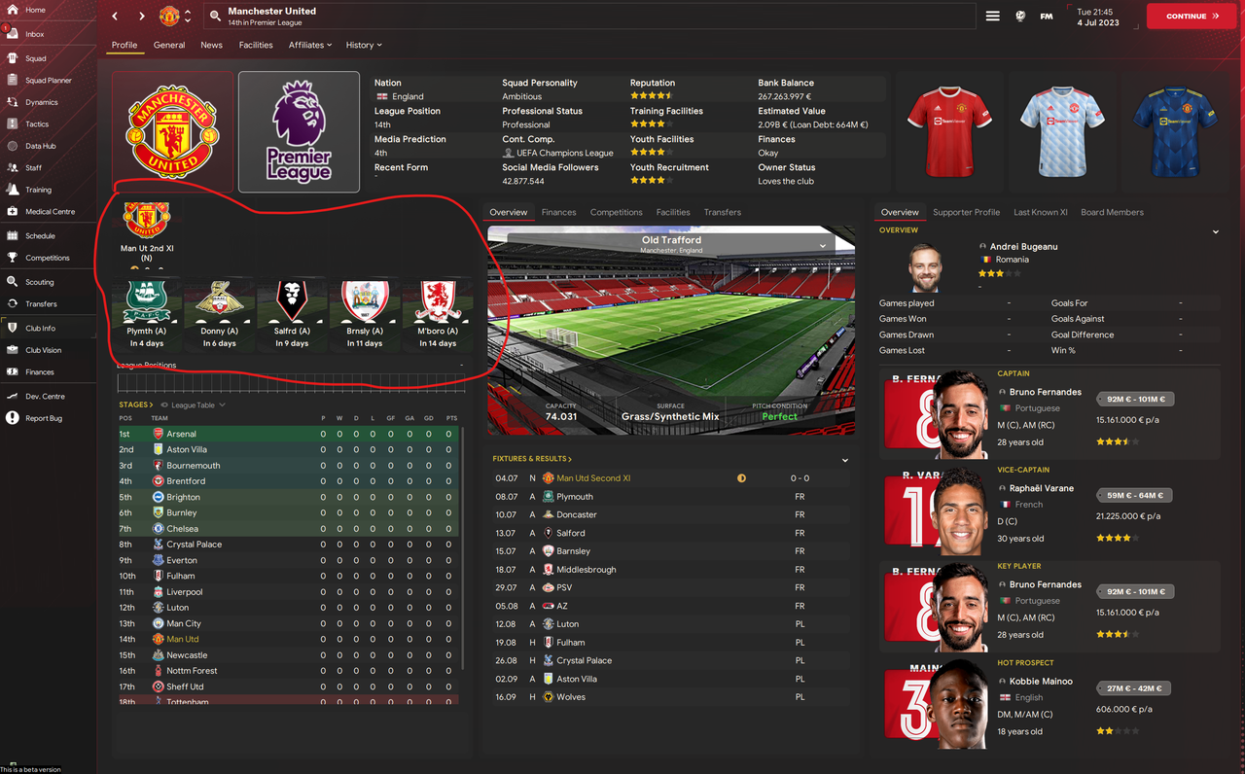Collapse the Fixtures & Results section

click(844, 460)
